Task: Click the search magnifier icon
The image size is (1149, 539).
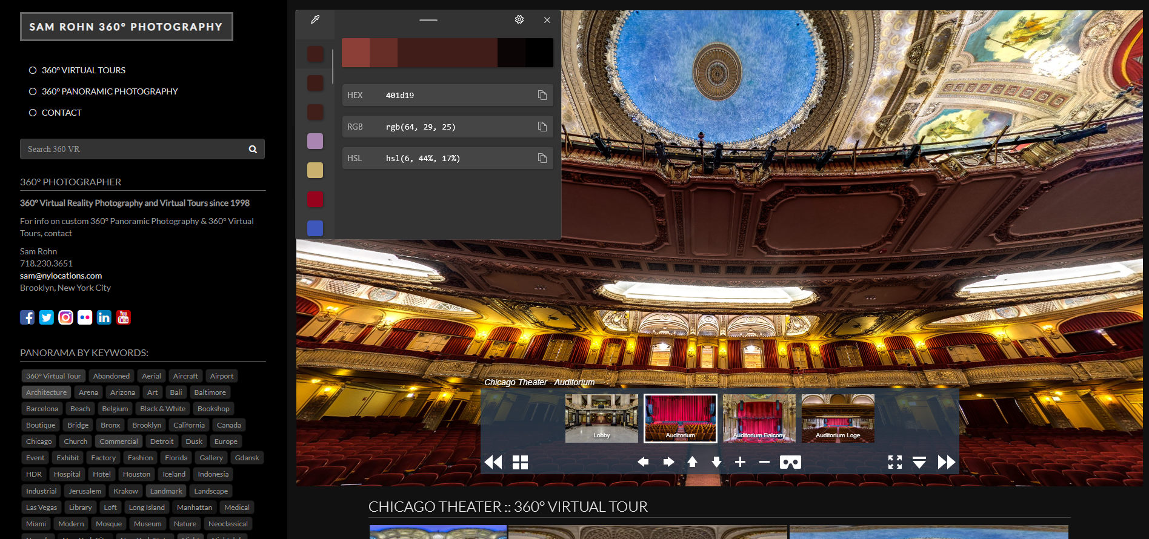Action: [x=253, y=149]
